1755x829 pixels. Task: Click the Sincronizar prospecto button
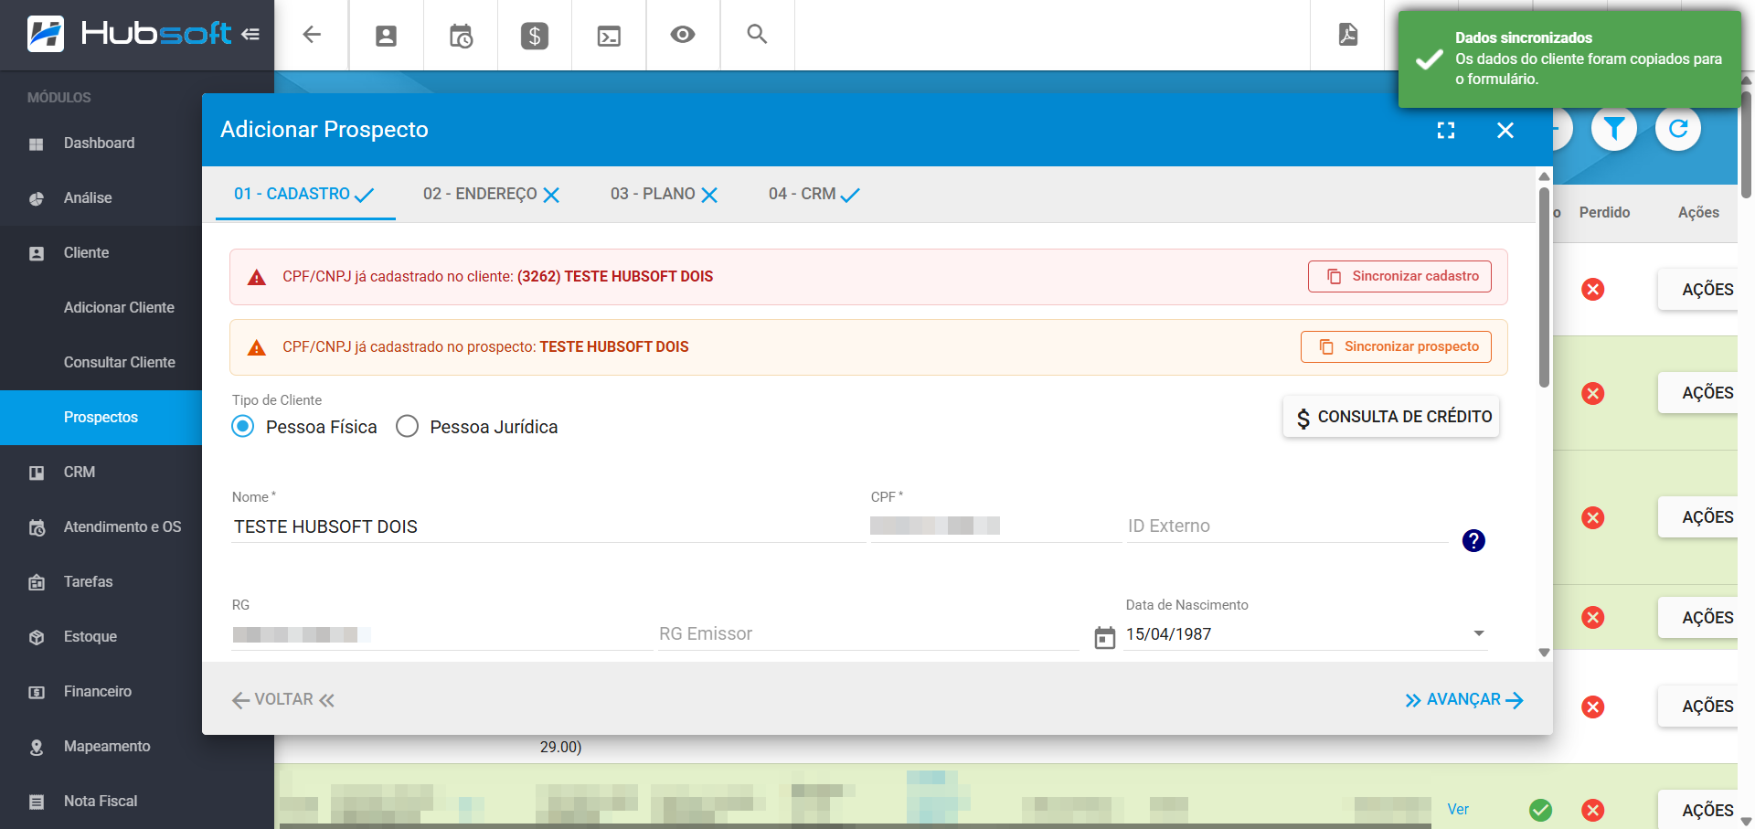point(1396,346)
